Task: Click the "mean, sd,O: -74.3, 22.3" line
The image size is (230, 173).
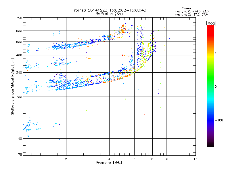Action: 191,11
